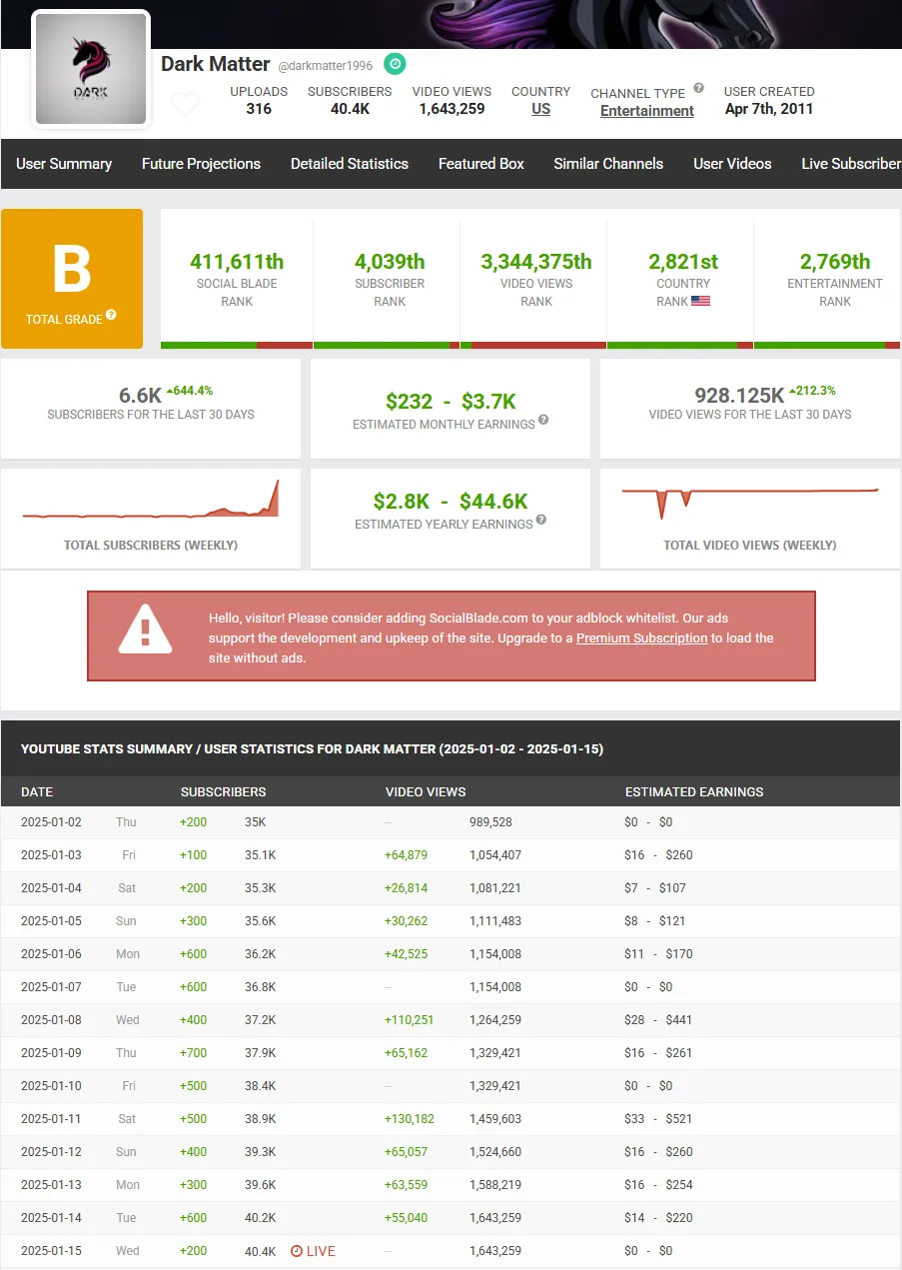Click the US flag next to Country Rank

(x=700, y=301)
